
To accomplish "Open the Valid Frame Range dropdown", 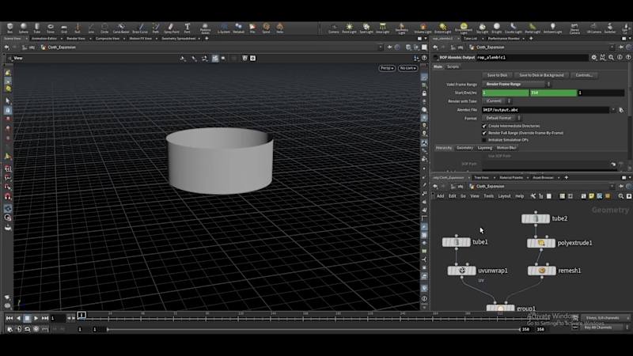I will [x=515, y=84].
